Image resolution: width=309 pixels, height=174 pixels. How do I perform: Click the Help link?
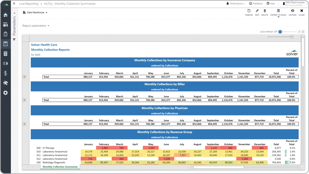pos(271,4)
